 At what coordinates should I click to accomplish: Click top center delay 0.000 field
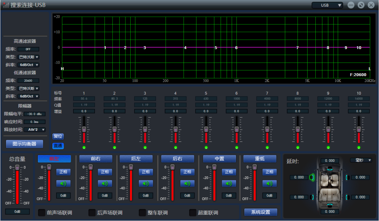(330, 161)
